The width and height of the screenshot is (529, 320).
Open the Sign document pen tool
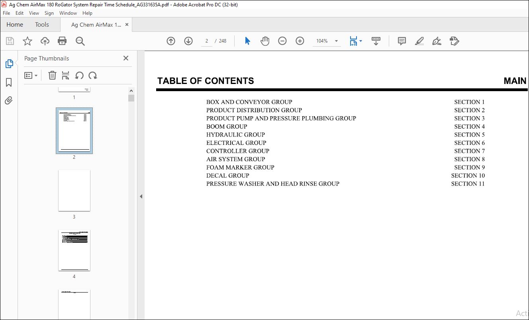point(437,41)
